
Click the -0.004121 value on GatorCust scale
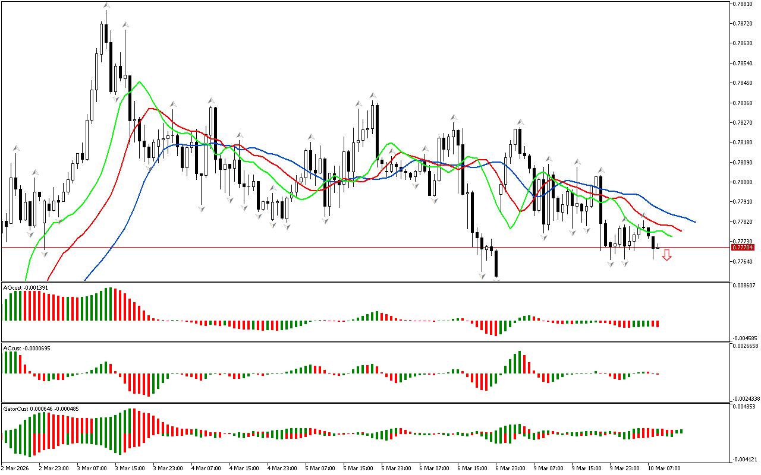[x=744, y=459]
